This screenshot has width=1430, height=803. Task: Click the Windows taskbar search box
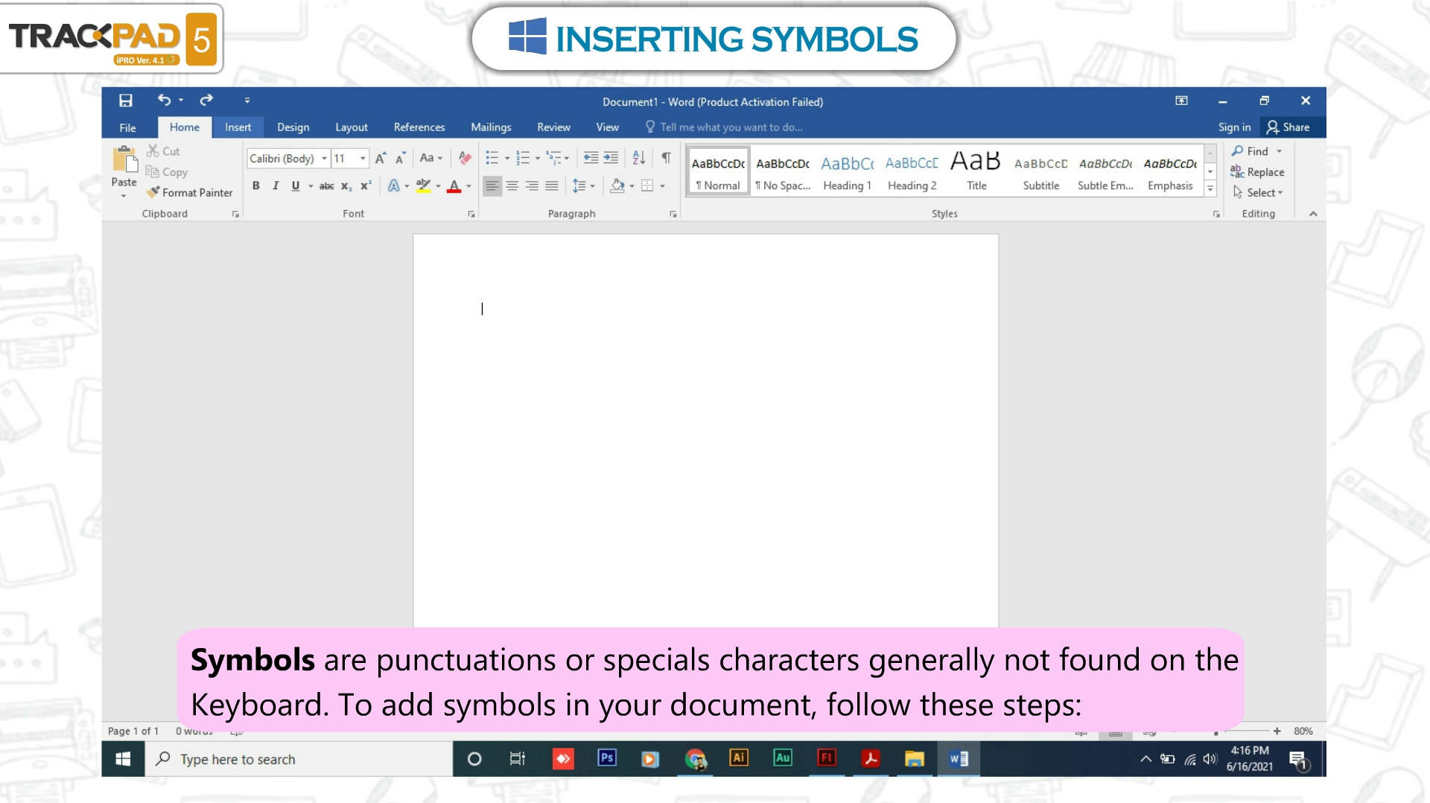tap(298, 759)
